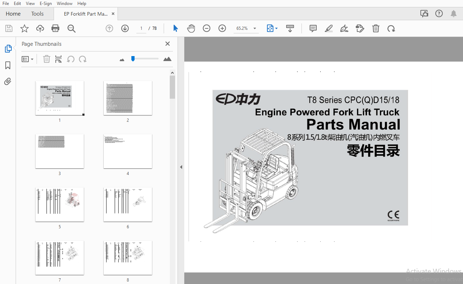This screenshot has width=463, height=284.
Task: Select page 5 thumbnail
Action: pyautogui.click(x=60, y=204)
